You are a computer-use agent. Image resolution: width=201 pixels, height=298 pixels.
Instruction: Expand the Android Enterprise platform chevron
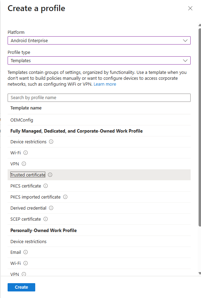pos(186,40)
